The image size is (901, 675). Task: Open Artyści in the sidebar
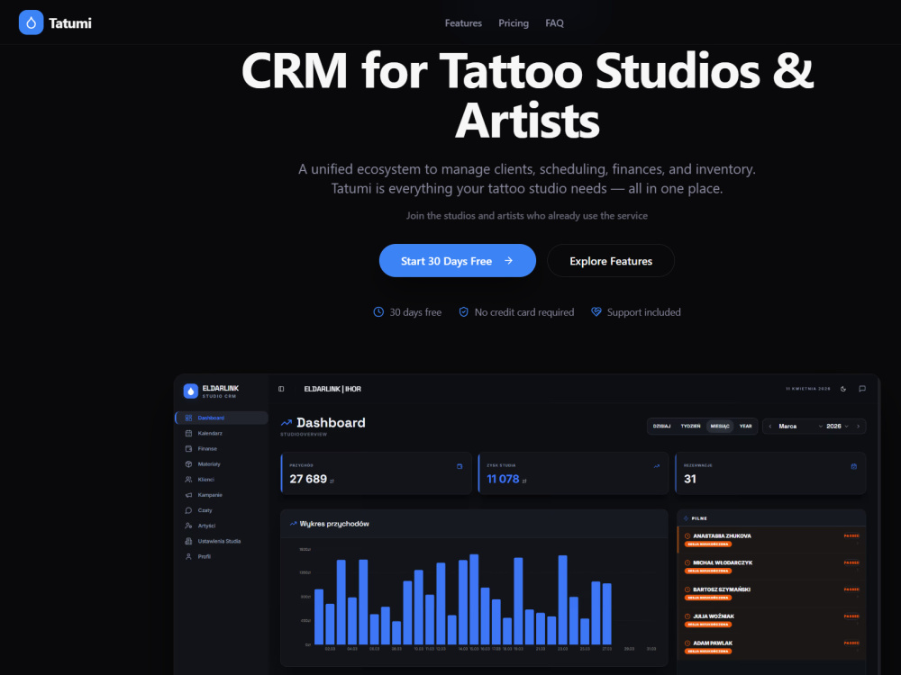[x=222, y=526]
